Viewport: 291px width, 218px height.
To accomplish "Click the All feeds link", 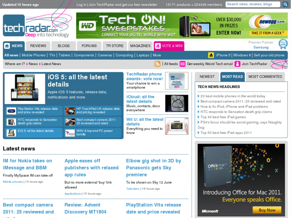I will 171,64.
